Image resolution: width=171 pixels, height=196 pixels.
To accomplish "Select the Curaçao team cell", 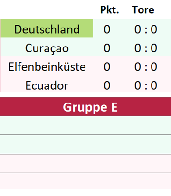I will coord(47,47).
